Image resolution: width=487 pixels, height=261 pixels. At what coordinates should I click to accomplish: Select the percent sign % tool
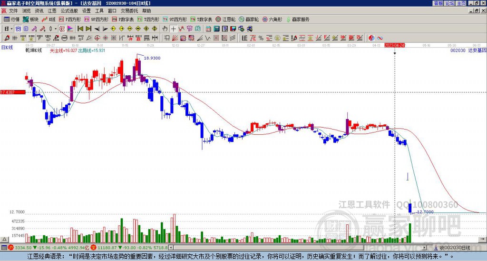(x=261, y=38)
